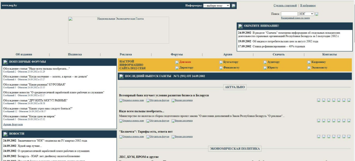Image resolution: width=355 pixels, height=161 pixels.
Task: Open notice Ставка рефинансирования -- 40% годовых
Action: coord(279,46)
